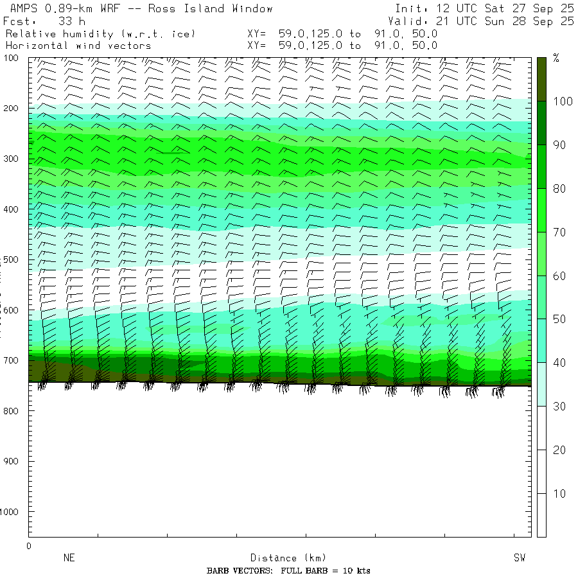Click the pressure axis label '400'
The width and height of the screenshot is (578, 578).
(11, 209)
